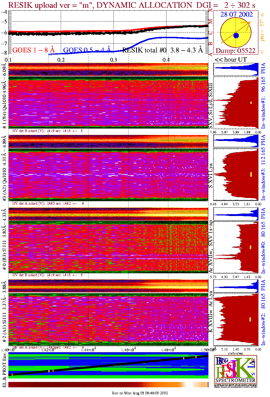Click the yellow marker in In-window#2 spectrum
Image resolution: width=270 pixels, height=397 pixels.
[250, 319]
